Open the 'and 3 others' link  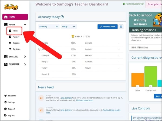[66, 98]
